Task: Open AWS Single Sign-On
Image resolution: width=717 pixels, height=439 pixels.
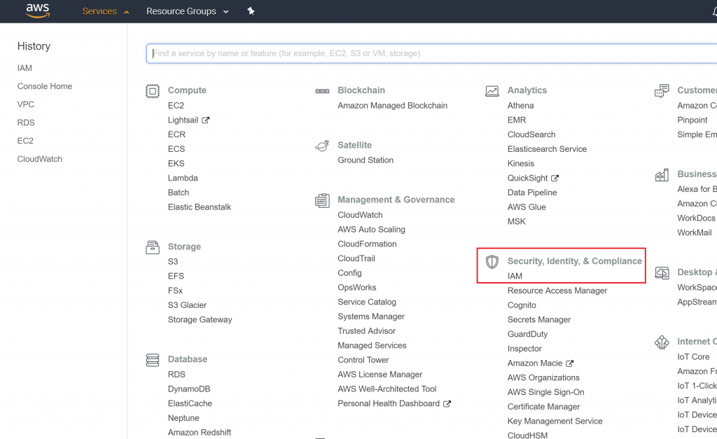Action: click(546, 392)
